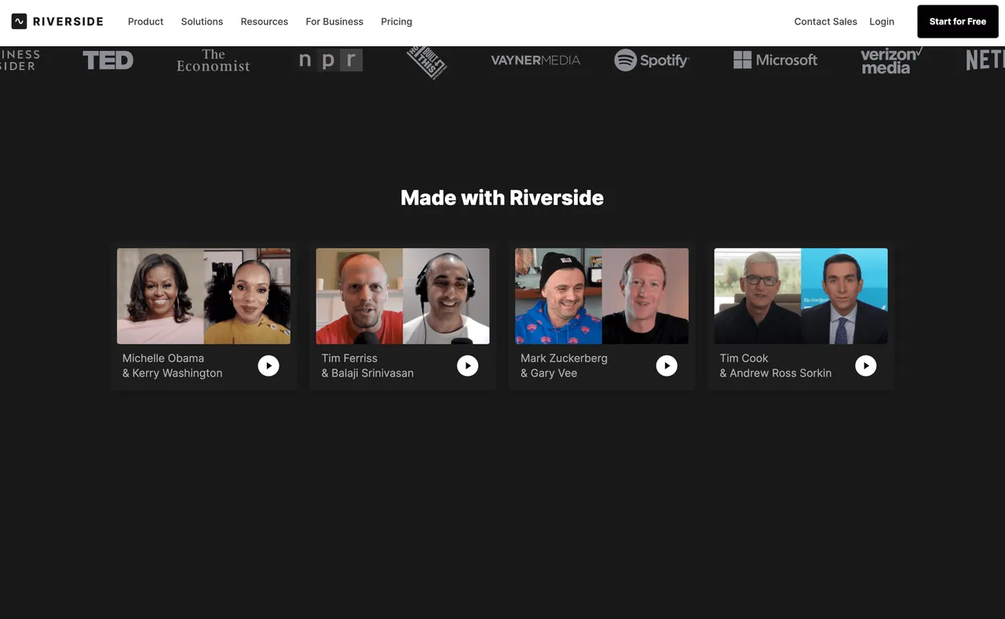The height and width of the screenshot is (619, 1005).
Task: Play the Michelle Obama & Kerry Washington video
Action: (269, 366)
